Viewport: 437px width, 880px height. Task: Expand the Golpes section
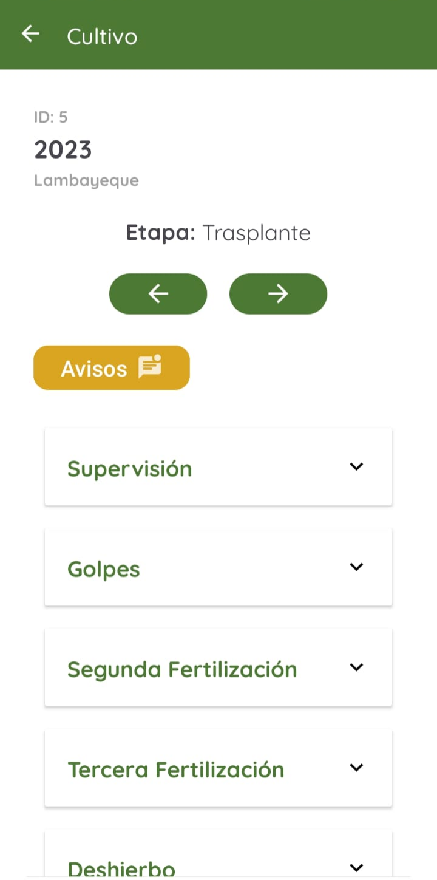[357, 567]
